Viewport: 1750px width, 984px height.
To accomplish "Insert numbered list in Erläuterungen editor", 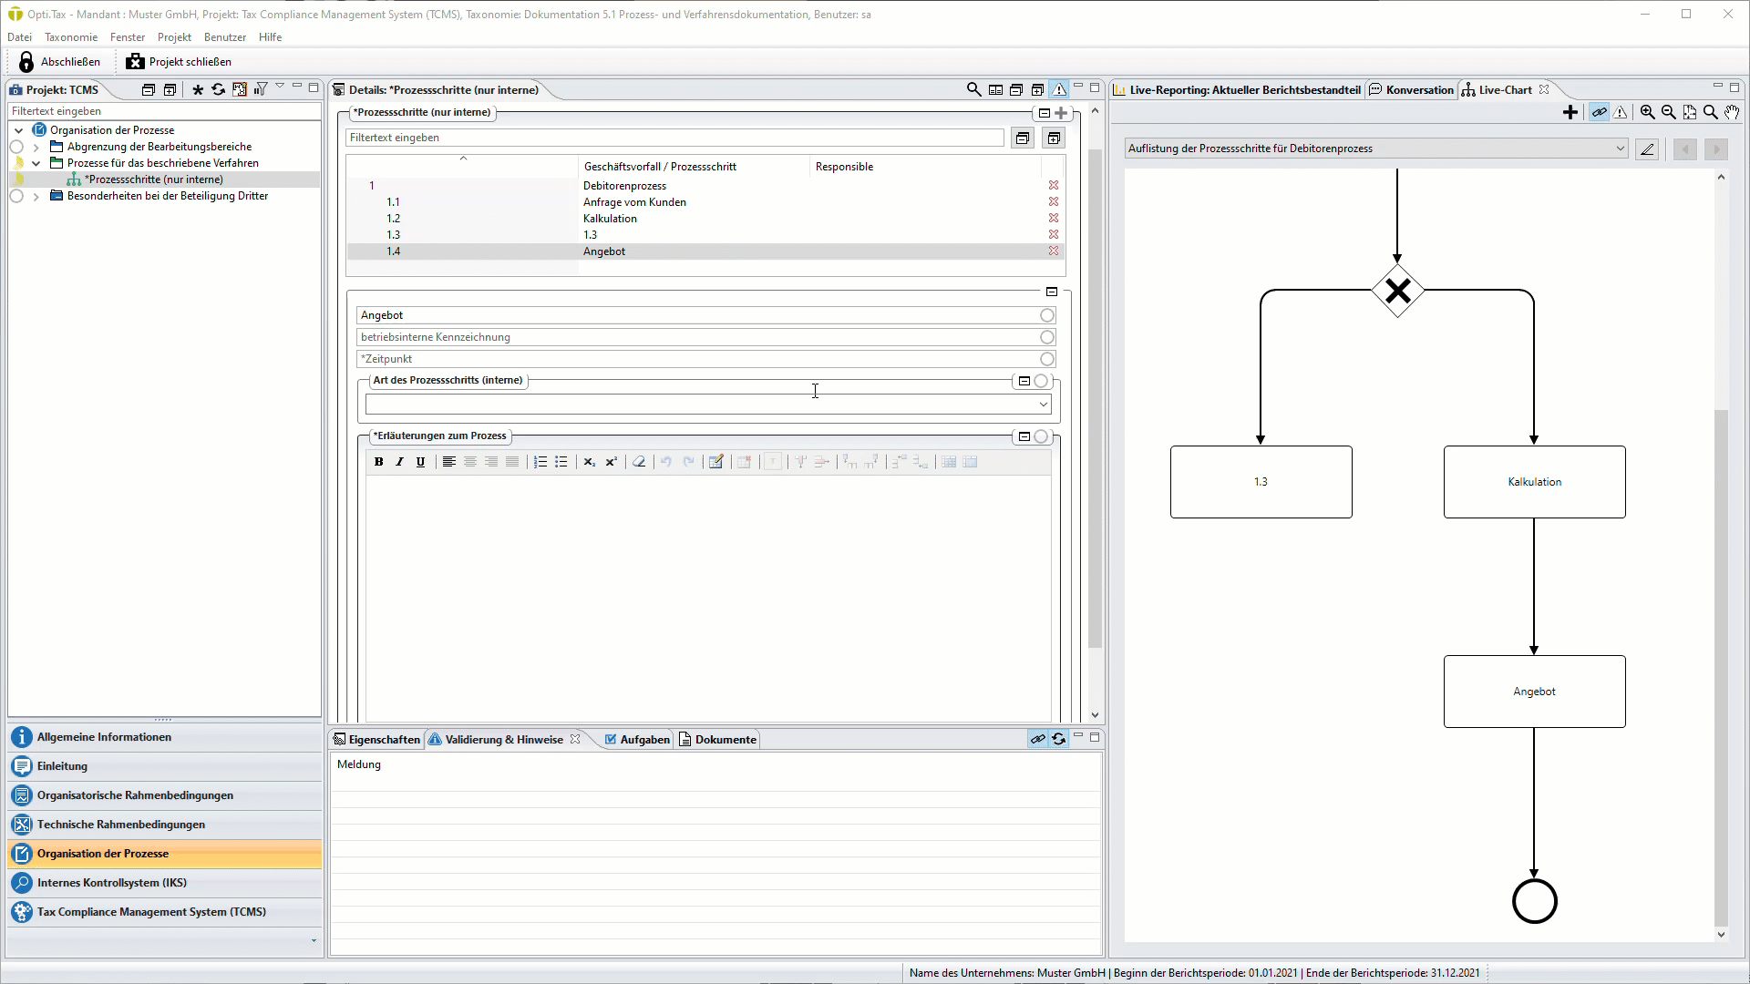I will coord(540,462).
